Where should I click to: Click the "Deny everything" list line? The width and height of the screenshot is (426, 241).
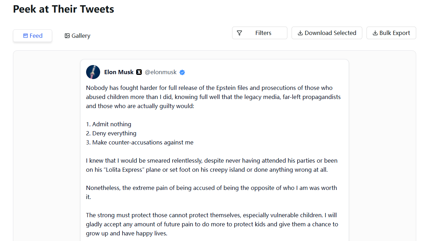click(x=111, y=133)
